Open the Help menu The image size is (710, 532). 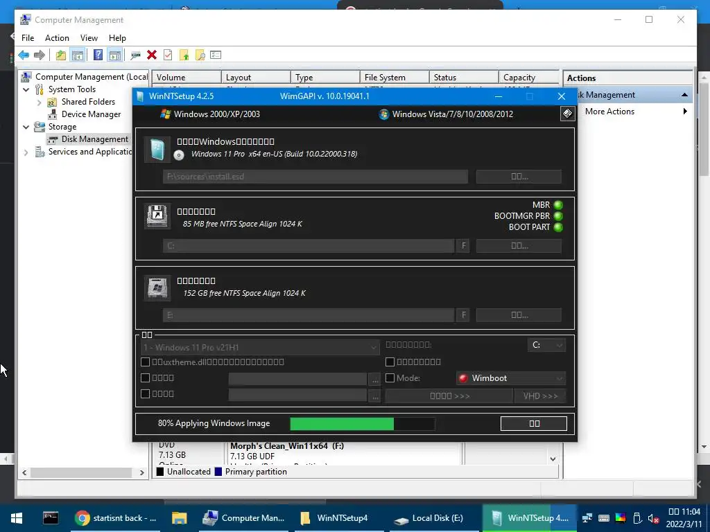tap(117, 38)
